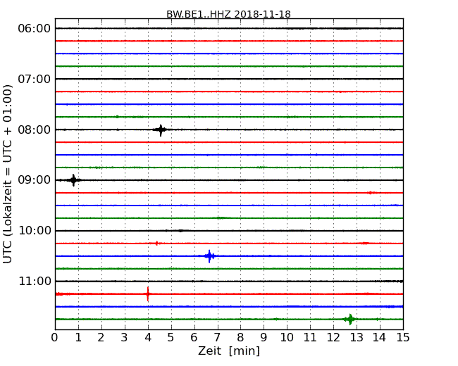Click x-axis tick label 9
The height and width of the screenshot is (366, 458).
click(264, 338)
